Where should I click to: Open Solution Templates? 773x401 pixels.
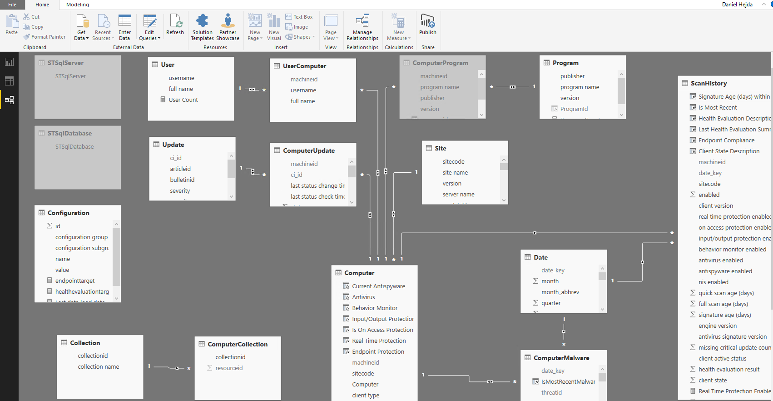coord(202,27)
